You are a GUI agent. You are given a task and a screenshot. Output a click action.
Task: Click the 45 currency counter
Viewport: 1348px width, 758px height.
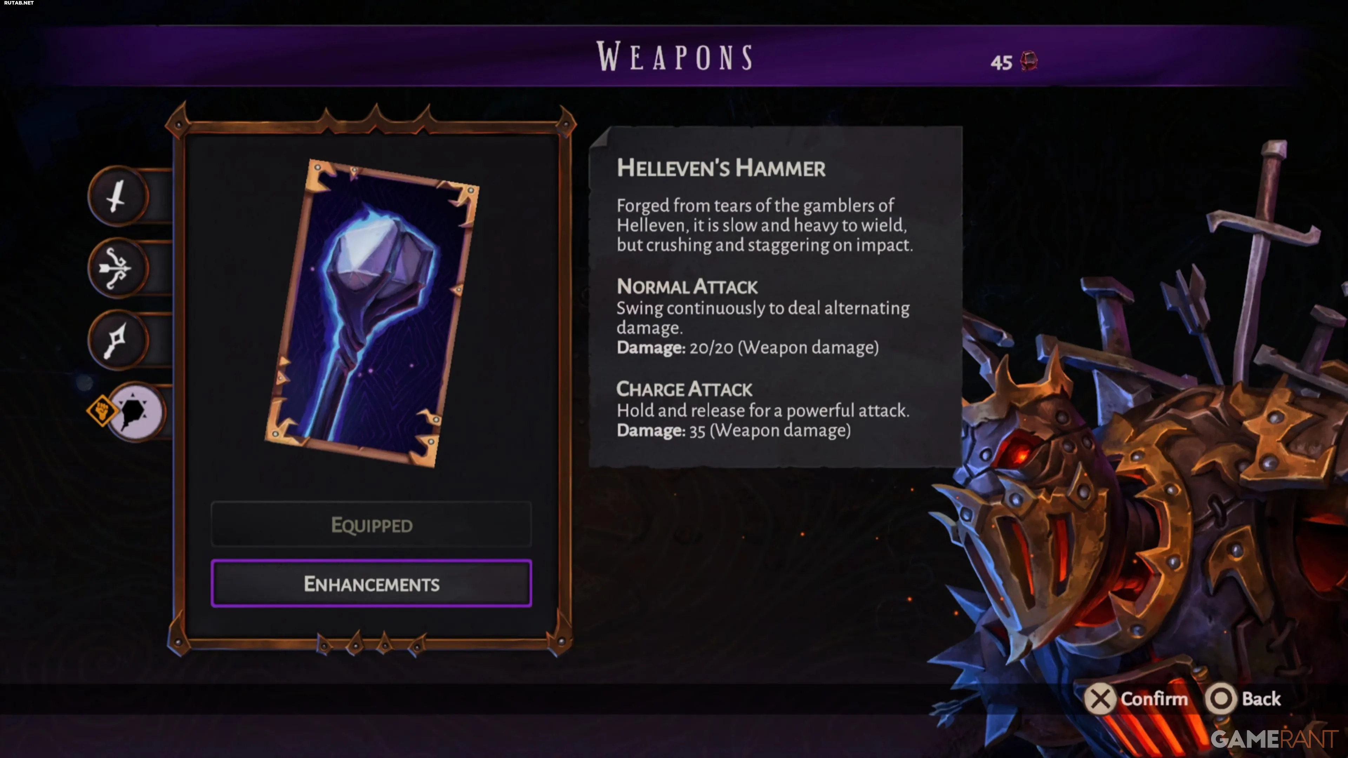click(x=1001, y=63)
